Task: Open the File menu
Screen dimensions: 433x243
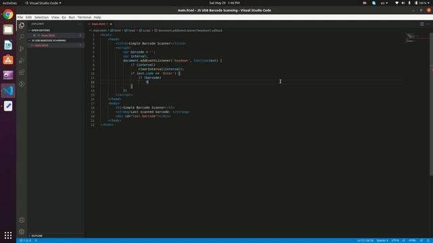Action: (20, 17)
